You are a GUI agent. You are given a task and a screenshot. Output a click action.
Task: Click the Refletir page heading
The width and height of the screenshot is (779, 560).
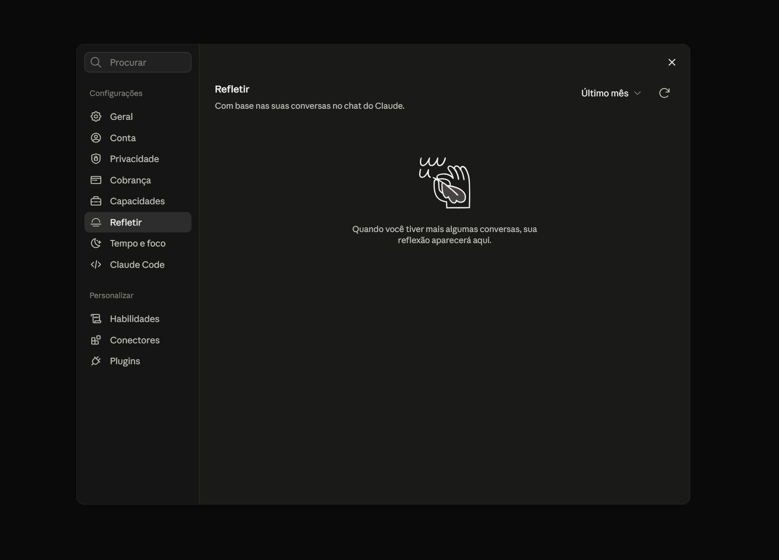pos(232,89)
